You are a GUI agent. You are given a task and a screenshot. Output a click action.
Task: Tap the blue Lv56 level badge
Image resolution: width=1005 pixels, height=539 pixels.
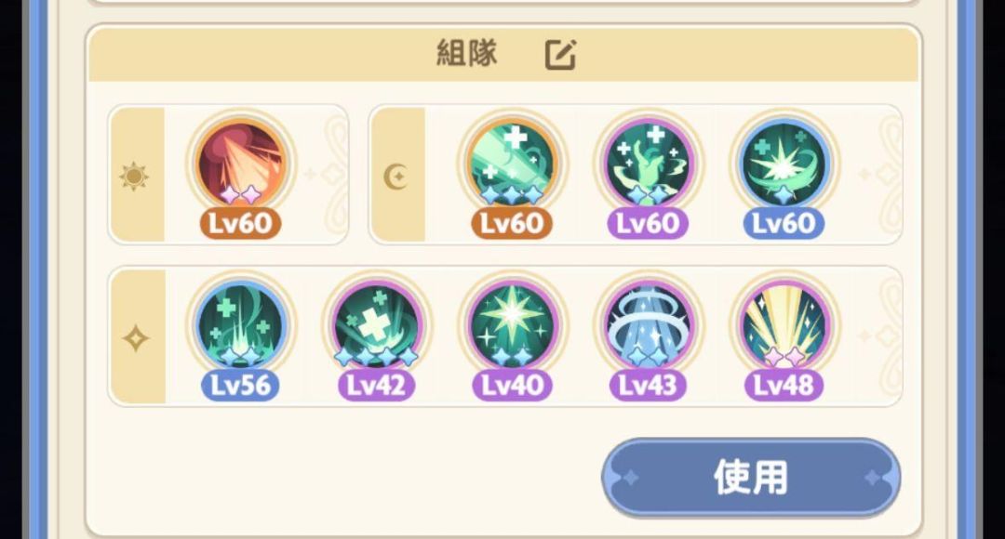click(x=240, y=386)
